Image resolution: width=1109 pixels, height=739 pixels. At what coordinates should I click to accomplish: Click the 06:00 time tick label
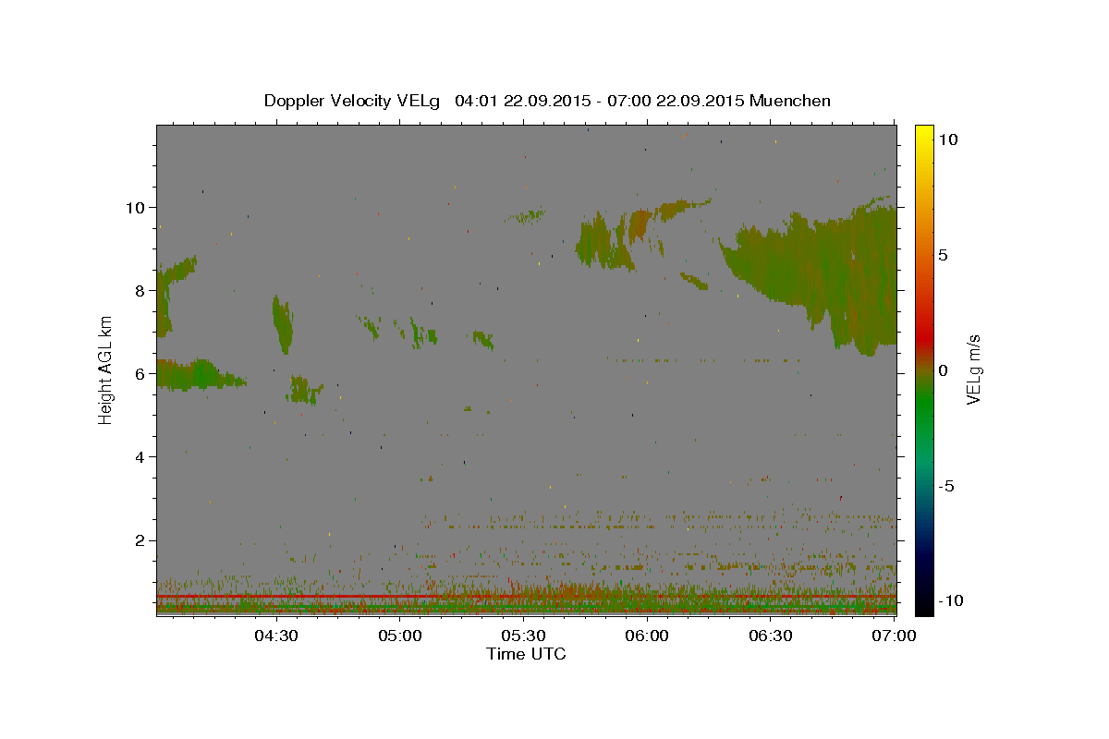tap(647, 636)
